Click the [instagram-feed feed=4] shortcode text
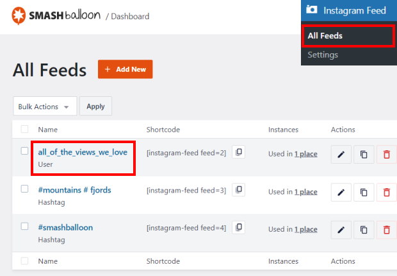Screen dimensions: 397x276 tap(186, 228)
